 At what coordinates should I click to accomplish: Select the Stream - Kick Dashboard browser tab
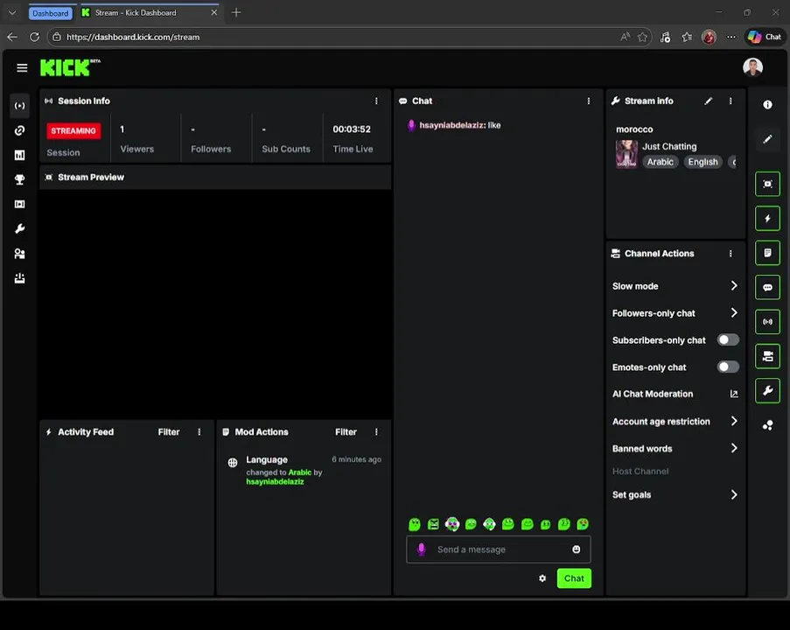(x=150, y=12)
